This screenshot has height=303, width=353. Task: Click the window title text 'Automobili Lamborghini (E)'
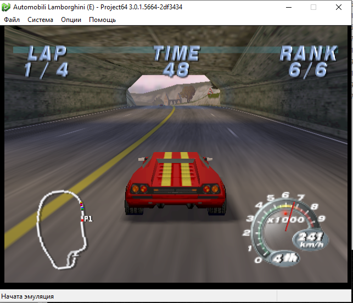[54, 7]
